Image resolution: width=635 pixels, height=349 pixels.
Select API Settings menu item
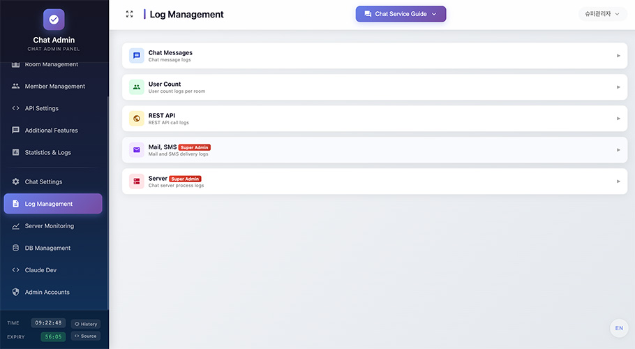coord(53,108)
